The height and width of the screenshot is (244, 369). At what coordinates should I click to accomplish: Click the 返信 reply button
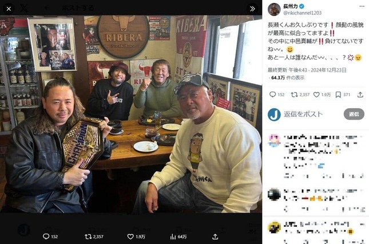(354, 115)
